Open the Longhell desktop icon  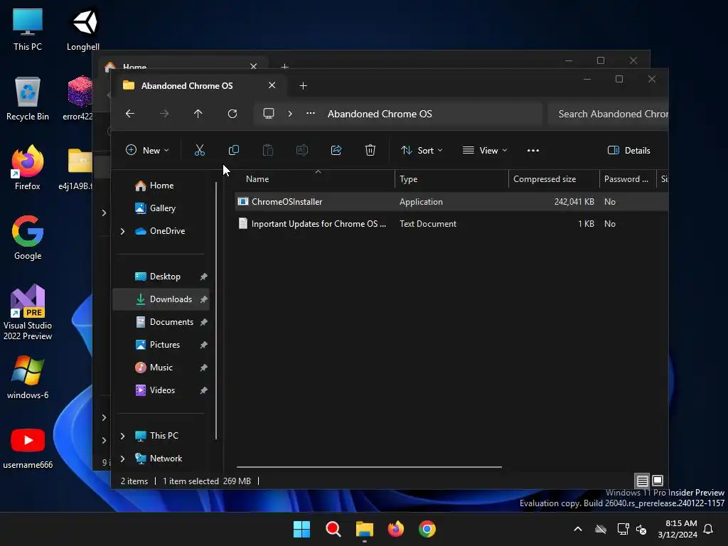(x=83, y=30)
